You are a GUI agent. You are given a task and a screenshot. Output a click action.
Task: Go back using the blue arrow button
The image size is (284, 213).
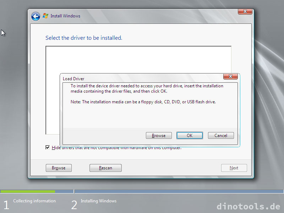(35, 16)
